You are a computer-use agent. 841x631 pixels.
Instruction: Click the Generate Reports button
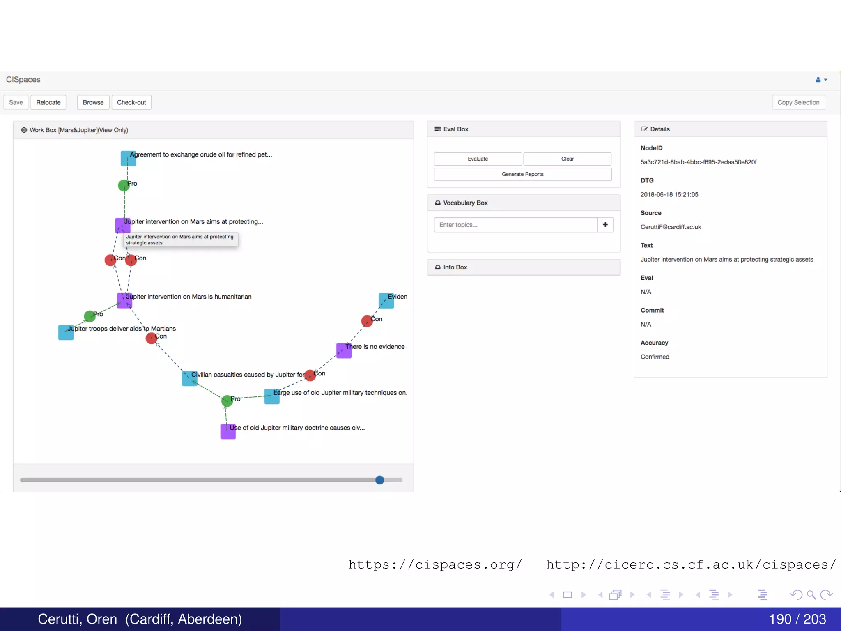pos(522,174)
